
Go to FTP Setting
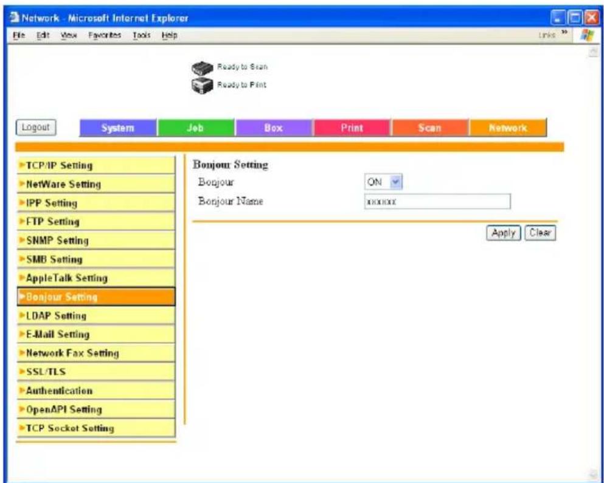pyautogui.click(x=96, y=222)
